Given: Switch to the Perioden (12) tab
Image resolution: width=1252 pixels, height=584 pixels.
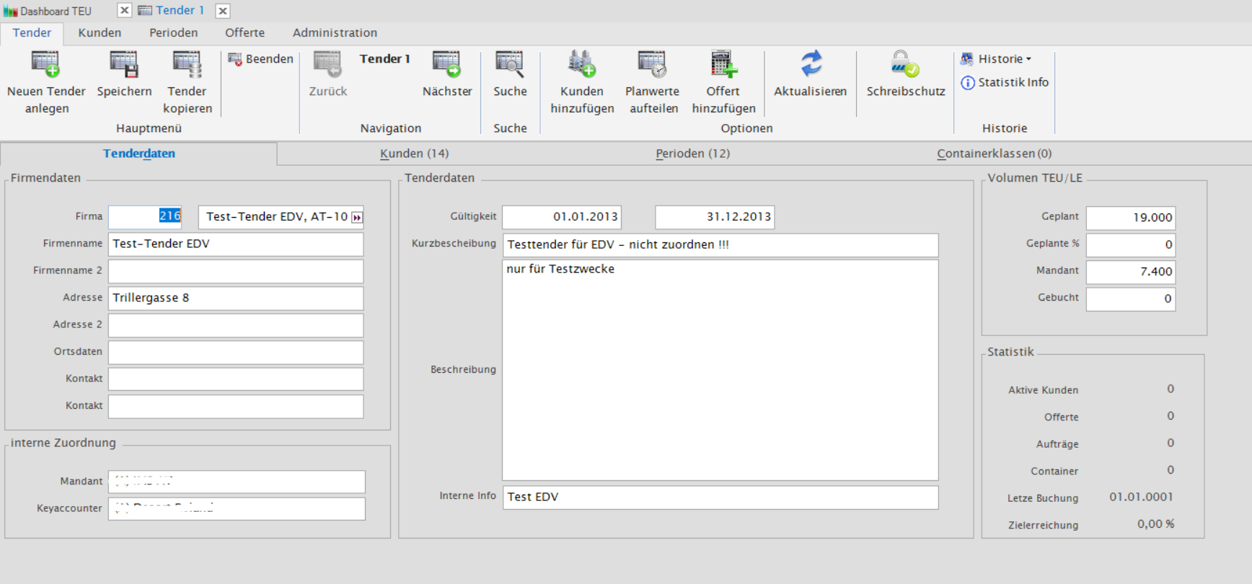Looking at the screenshot, I should (x=692, y=154).
